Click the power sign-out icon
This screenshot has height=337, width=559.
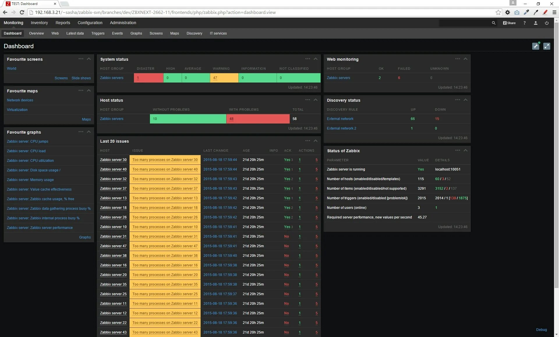[546, 23]
